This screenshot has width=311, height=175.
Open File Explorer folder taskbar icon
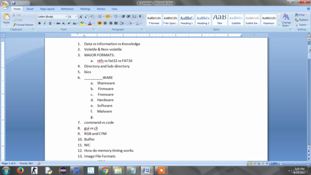[118, 171]
